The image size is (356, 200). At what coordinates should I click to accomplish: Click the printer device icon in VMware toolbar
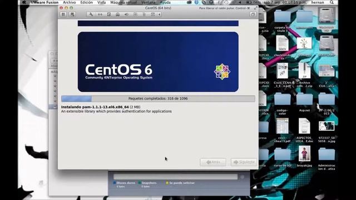(x=144, y=14)
